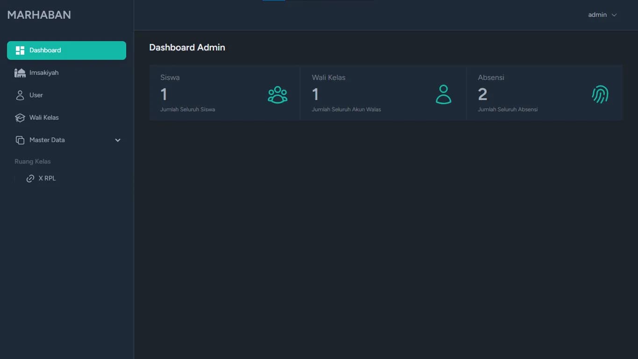
Task: Open the Wali Kelas menu item
Action: coord(44,118)
